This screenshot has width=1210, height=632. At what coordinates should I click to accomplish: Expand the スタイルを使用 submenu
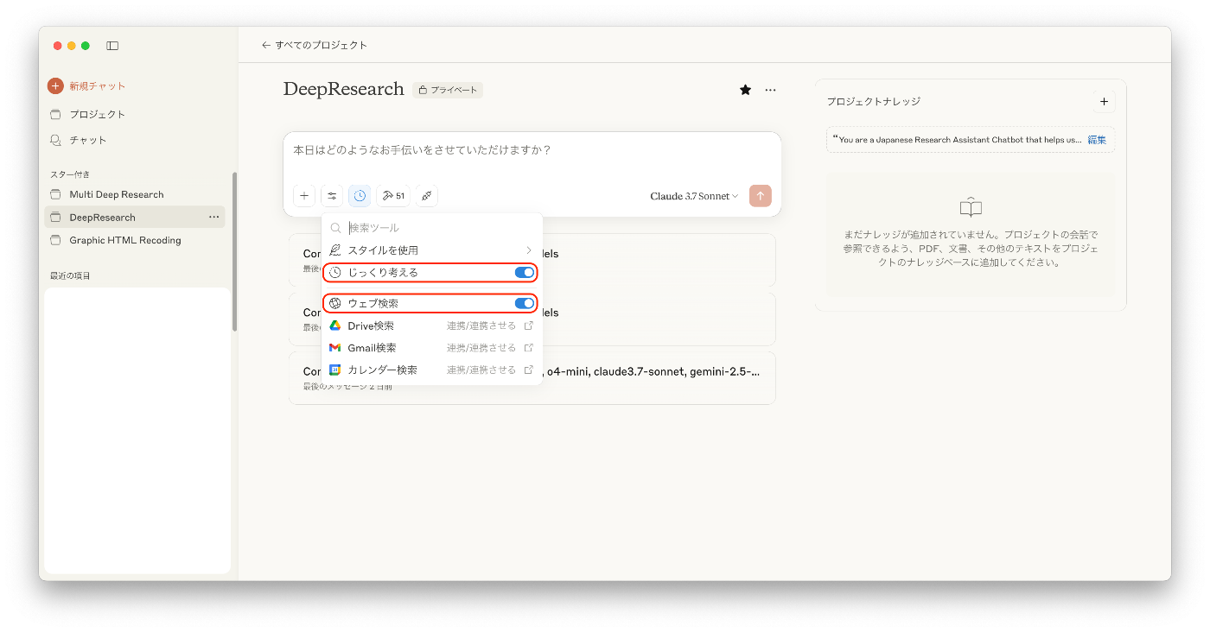click(432, 250)
